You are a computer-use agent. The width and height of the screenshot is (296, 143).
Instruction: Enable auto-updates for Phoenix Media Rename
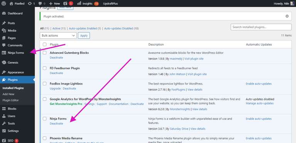(259, 138)
